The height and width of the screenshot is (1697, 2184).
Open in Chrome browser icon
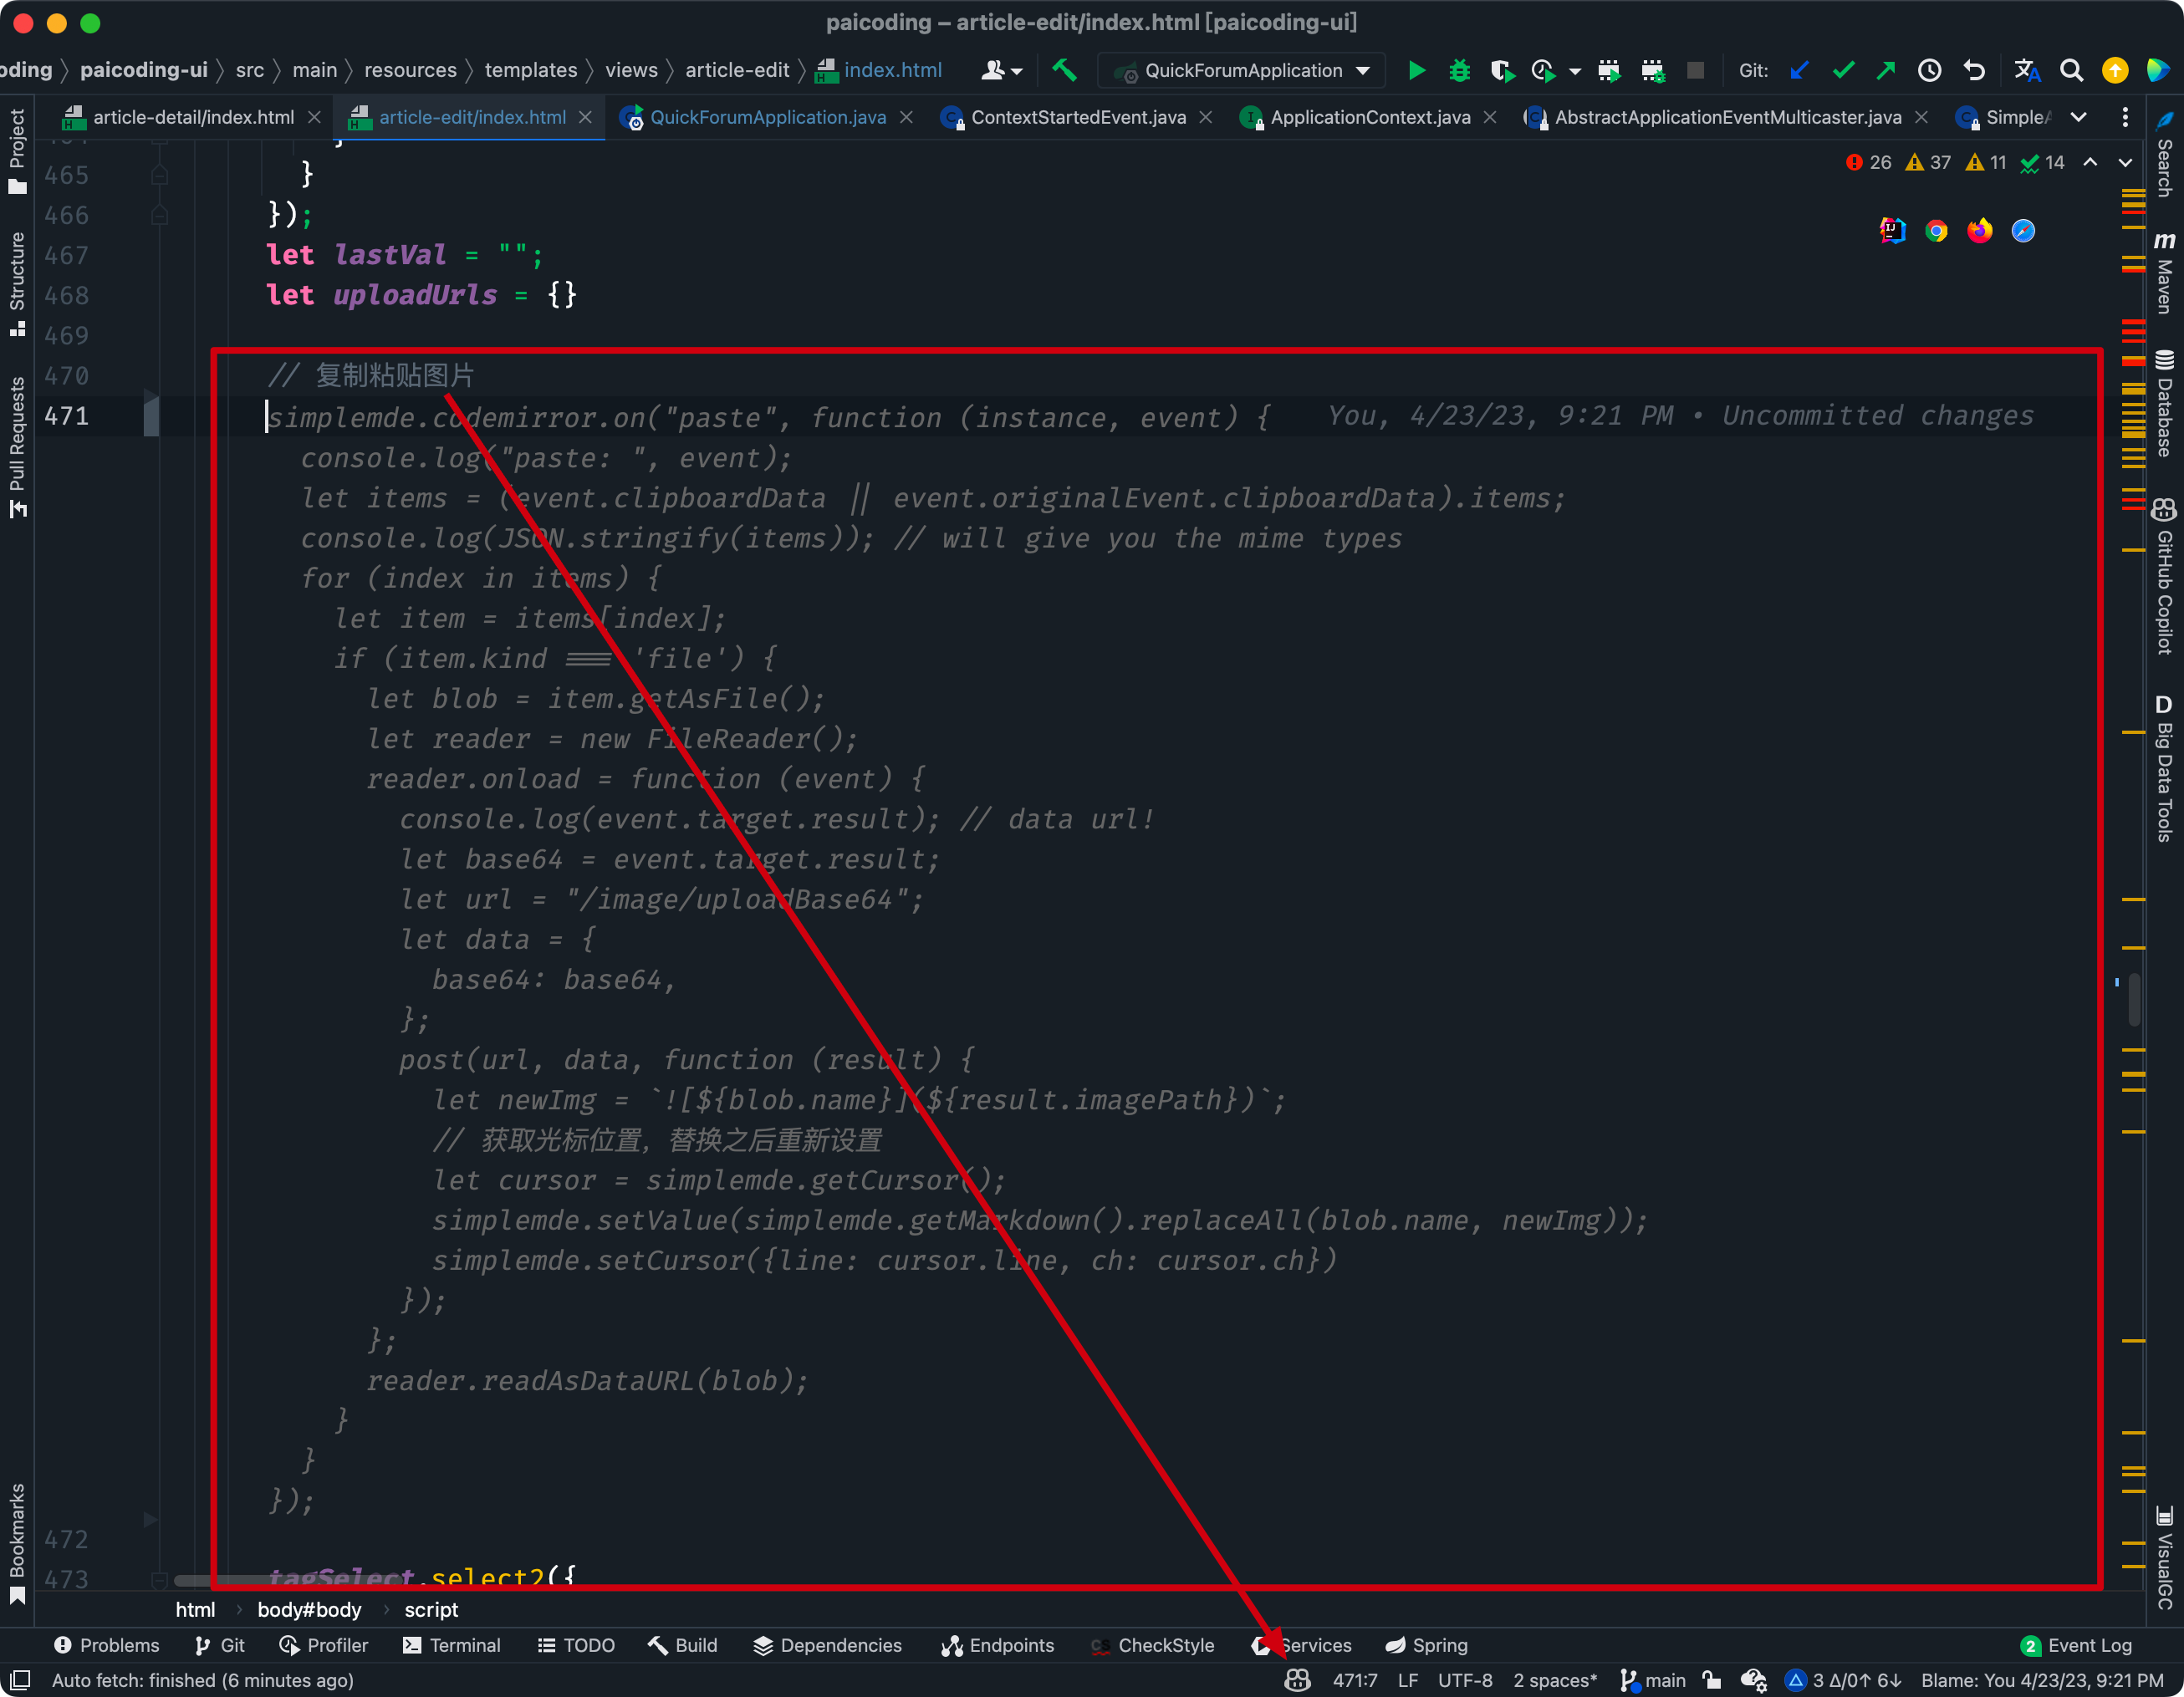tap(1936, 231)
